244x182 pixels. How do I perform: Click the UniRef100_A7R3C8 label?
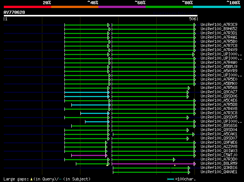click(x=219, y=113)
